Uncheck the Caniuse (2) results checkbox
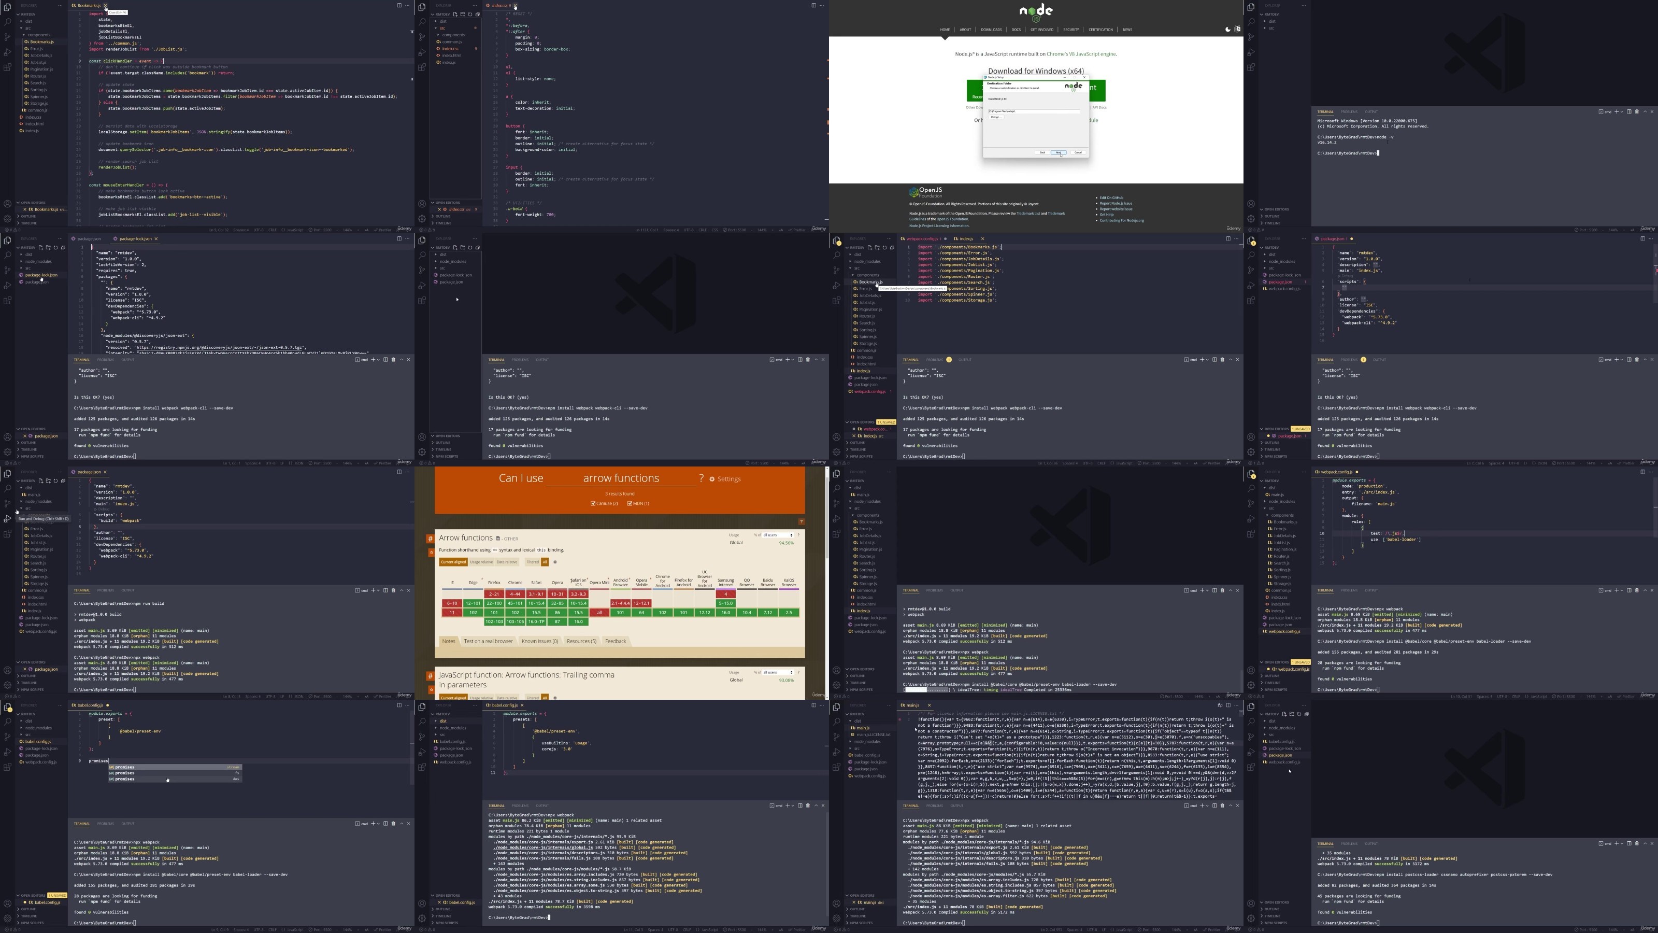 pos(593,503)
